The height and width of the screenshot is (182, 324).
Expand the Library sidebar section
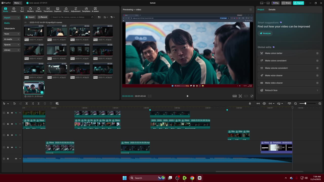point(11,50)
